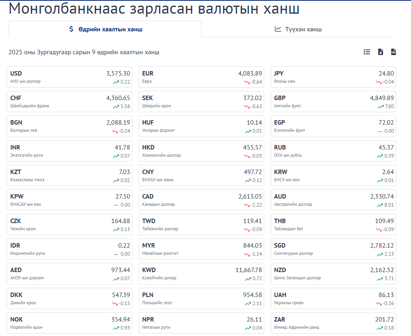
Task: Switch to list view icon
Action: click(367, 52)
